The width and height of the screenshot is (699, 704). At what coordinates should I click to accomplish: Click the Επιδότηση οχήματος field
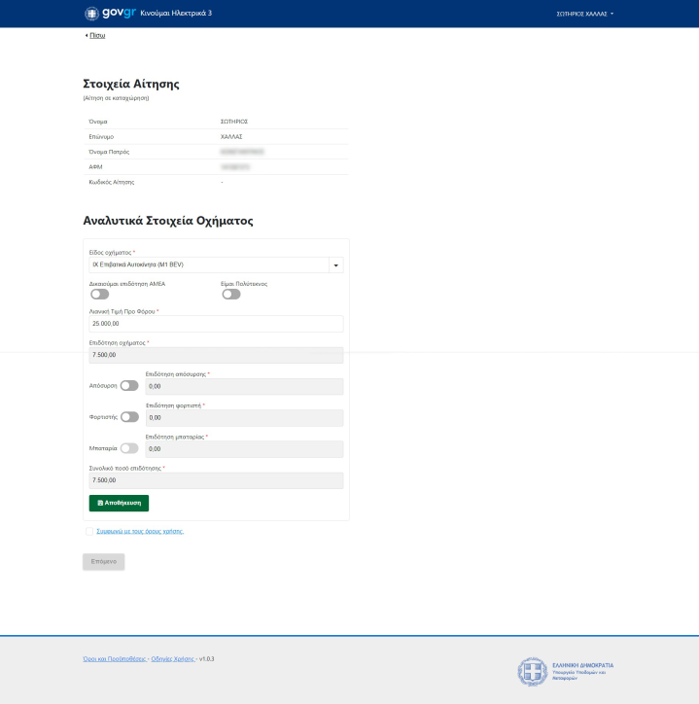pyautogui.click(x=216, y=355)
